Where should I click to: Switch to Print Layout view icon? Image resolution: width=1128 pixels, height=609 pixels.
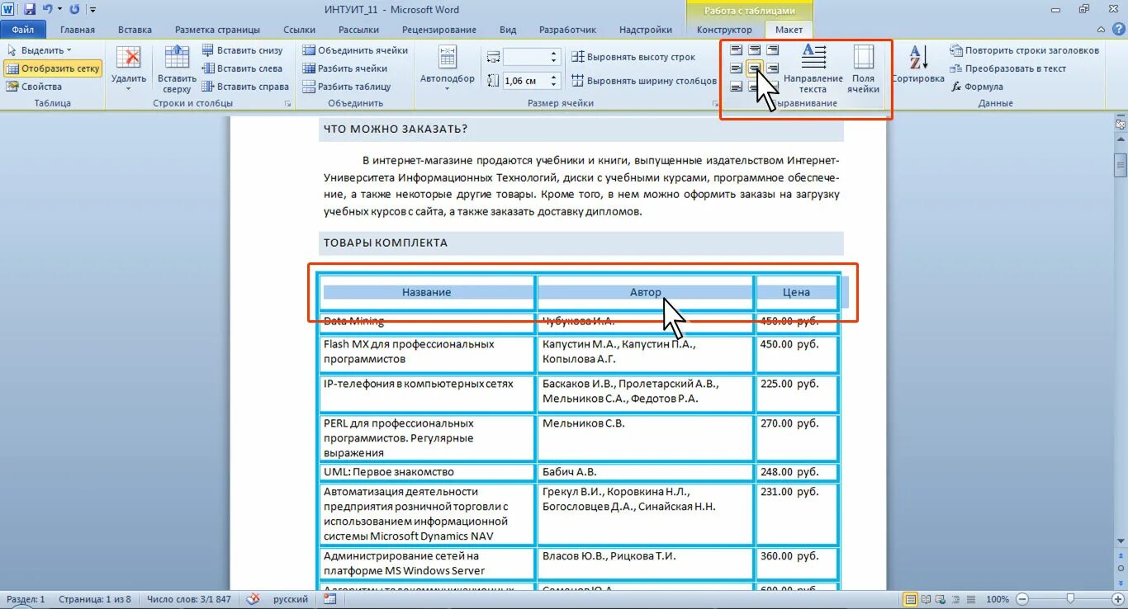911,599
